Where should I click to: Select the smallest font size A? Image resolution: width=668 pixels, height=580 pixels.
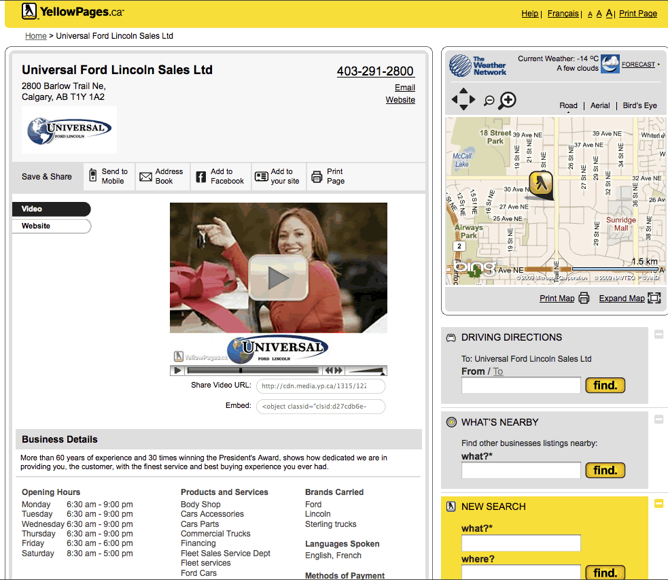click(590, 14)
